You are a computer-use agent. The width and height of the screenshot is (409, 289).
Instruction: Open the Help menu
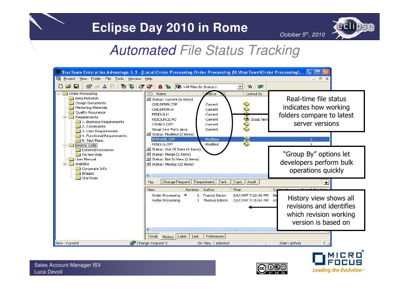149,79
